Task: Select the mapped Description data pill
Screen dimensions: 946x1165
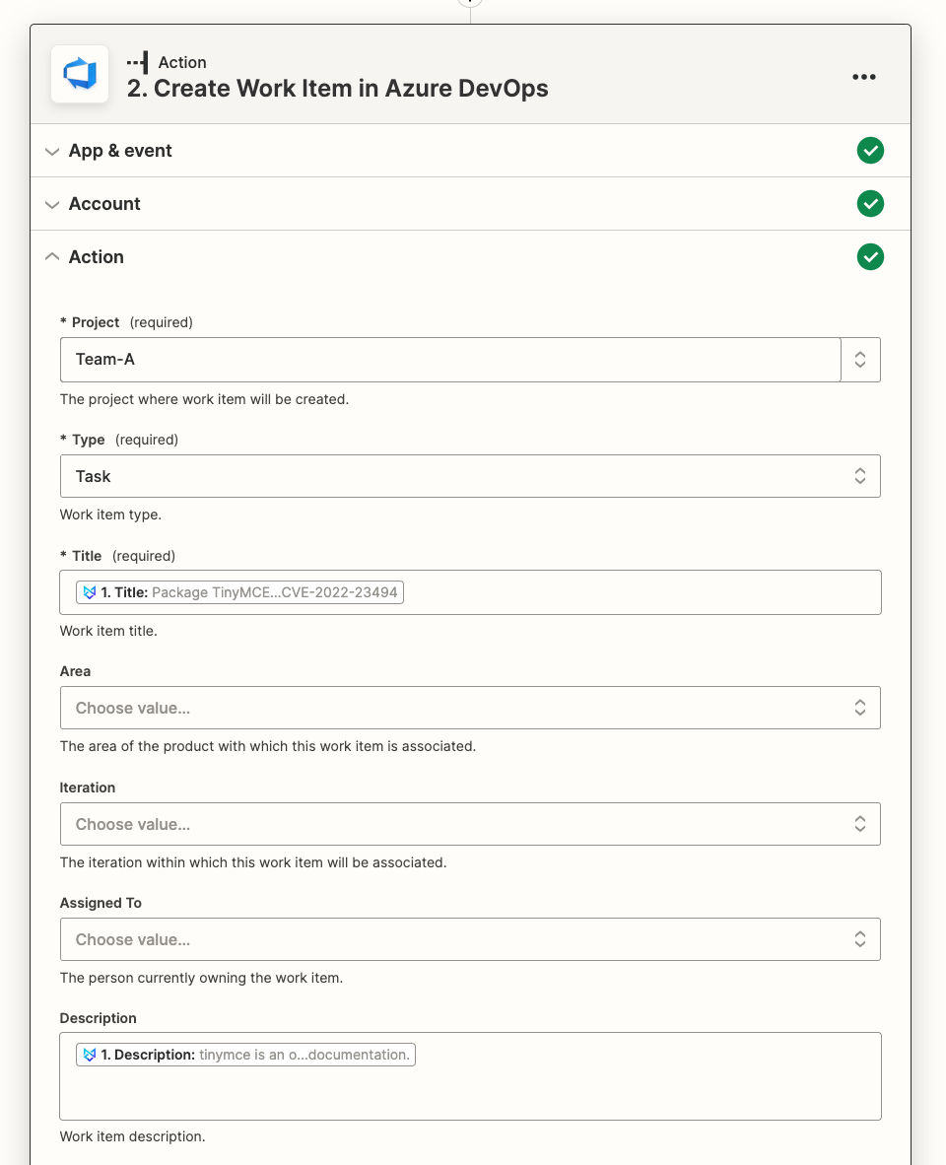Action: tap(244, 1054)
